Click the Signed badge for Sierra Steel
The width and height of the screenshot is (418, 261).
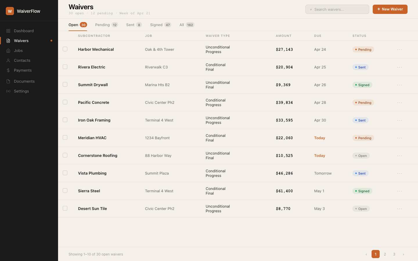pos(362,191)
